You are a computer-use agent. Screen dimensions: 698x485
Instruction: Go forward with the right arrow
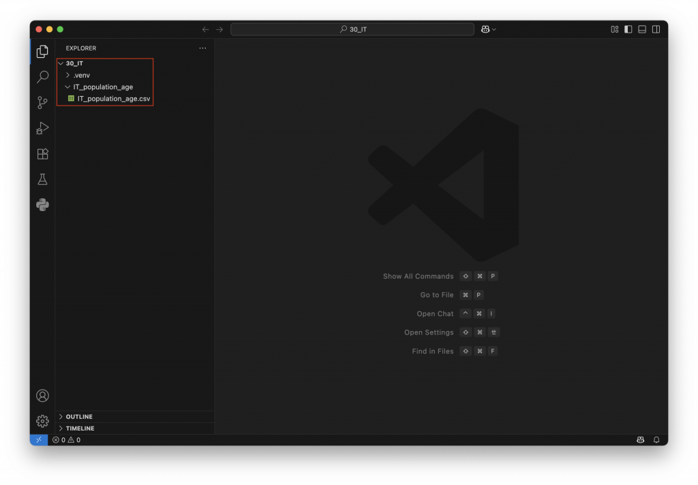[x=219, y=29]
